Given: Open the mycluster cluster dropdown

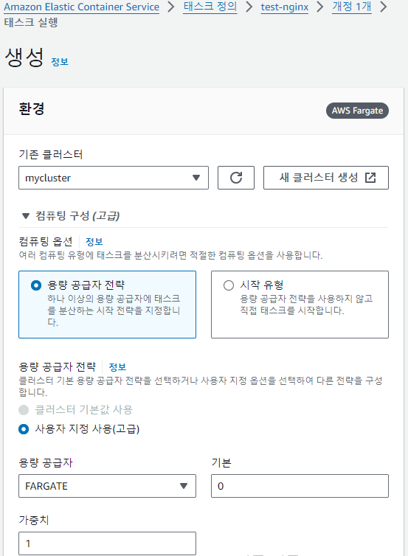Looking at the screenshot, I should (x=114, y=178).
